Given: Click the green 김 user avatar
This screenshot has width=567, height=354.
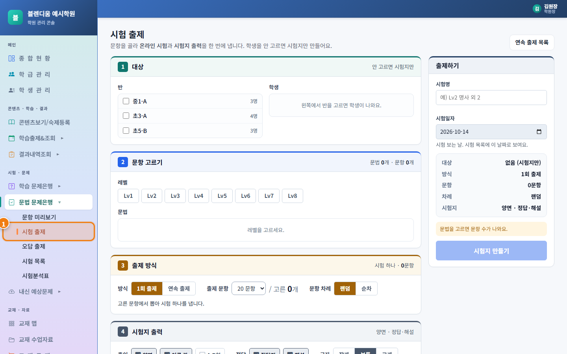Looking at the screenshot, I should tap(537, 9).
